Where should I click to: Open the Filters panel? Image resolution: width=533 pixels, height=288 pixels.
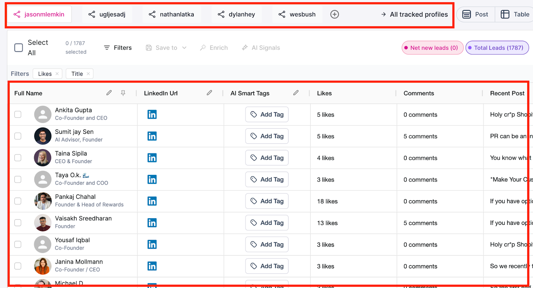(x=118, y=48)
